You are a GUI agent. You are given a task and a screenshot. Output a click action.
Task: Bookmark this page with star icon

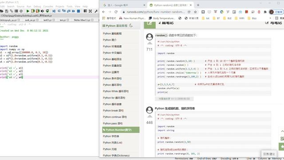point(195,12)
